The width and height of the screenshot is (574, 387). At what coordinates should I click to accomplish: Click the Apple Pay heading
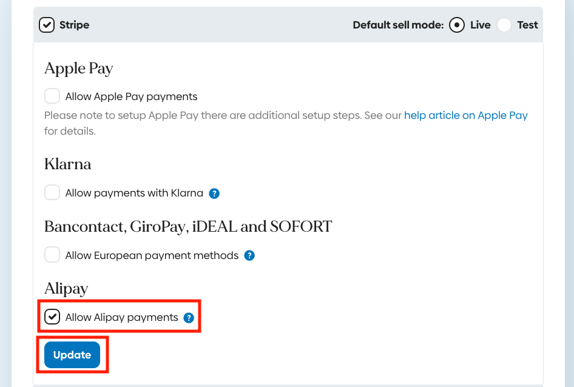(79, 69)
